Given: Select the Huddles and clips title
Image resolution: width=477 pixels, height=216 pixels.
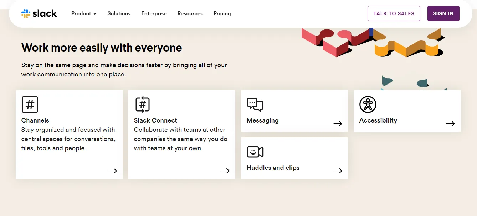Looking at the screenshot, I should tap(273, 168).
